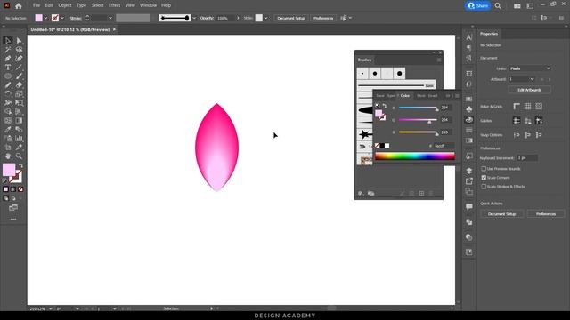Image resolution: width=570 pixels, height=320 pixels.
Task: Toggle Use Preview Bounds checkbox
Action: point(484,169)
